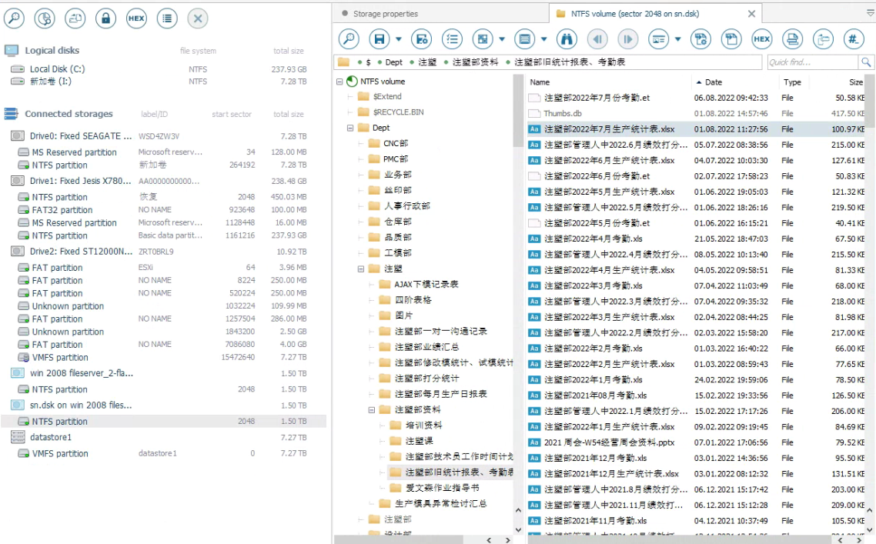Click the Dept breadcrumb in path bar

tap(394, 62)
